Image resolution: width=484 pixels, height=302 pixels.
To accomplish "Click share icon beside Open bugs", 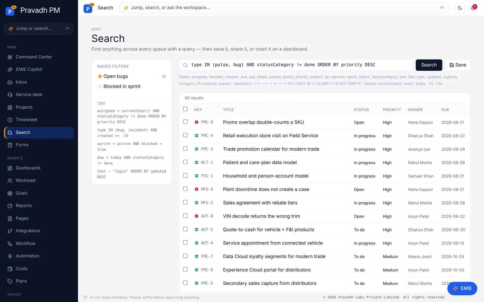I will pyautogui.click(x=164, y=76).
